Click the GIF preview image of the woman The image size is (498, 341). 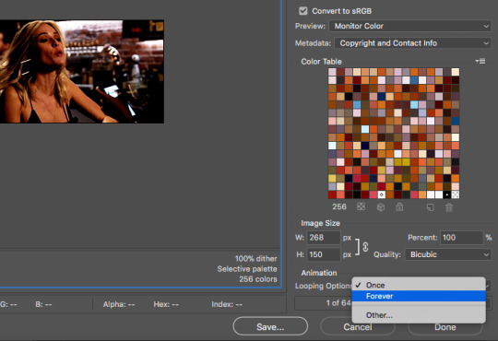point(82,72)
